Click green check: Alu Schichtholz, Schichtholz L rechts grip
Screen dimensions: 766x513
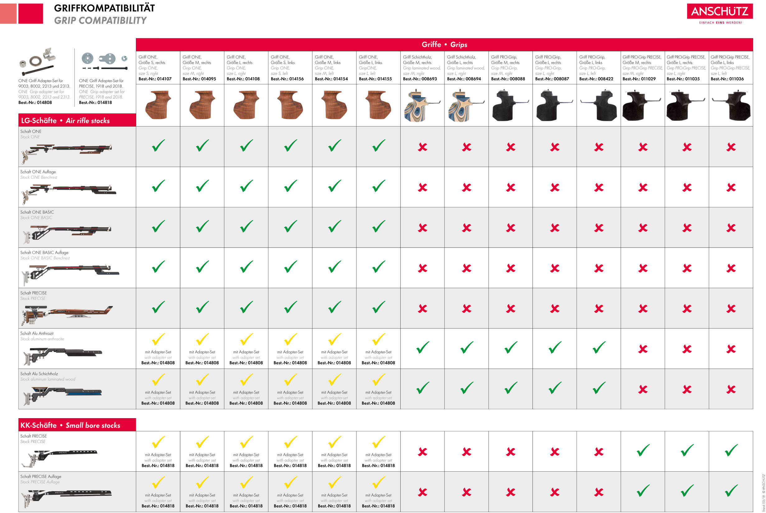[x=467, y=388]
